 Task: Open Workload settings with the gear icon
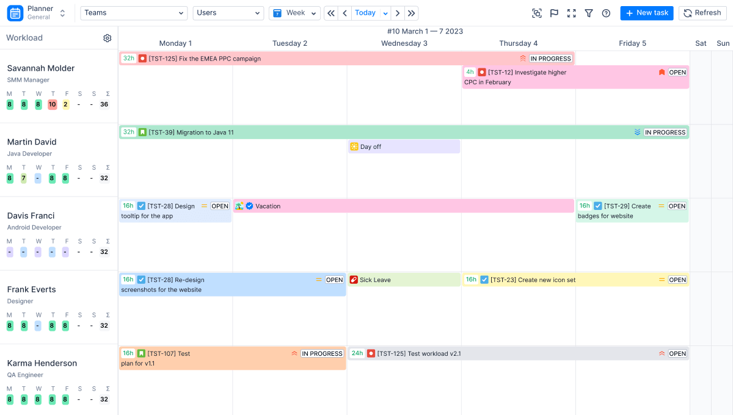pos(107,38)
